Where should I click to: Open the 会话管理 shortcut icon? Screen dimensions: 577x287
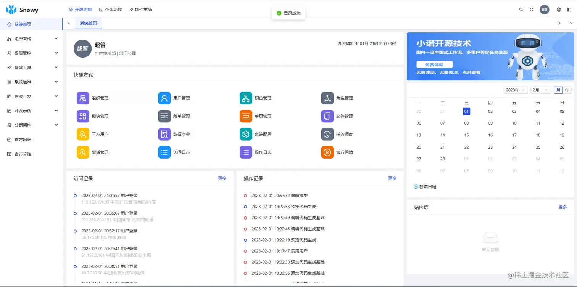pyautogui.click(x=83, y=152)
